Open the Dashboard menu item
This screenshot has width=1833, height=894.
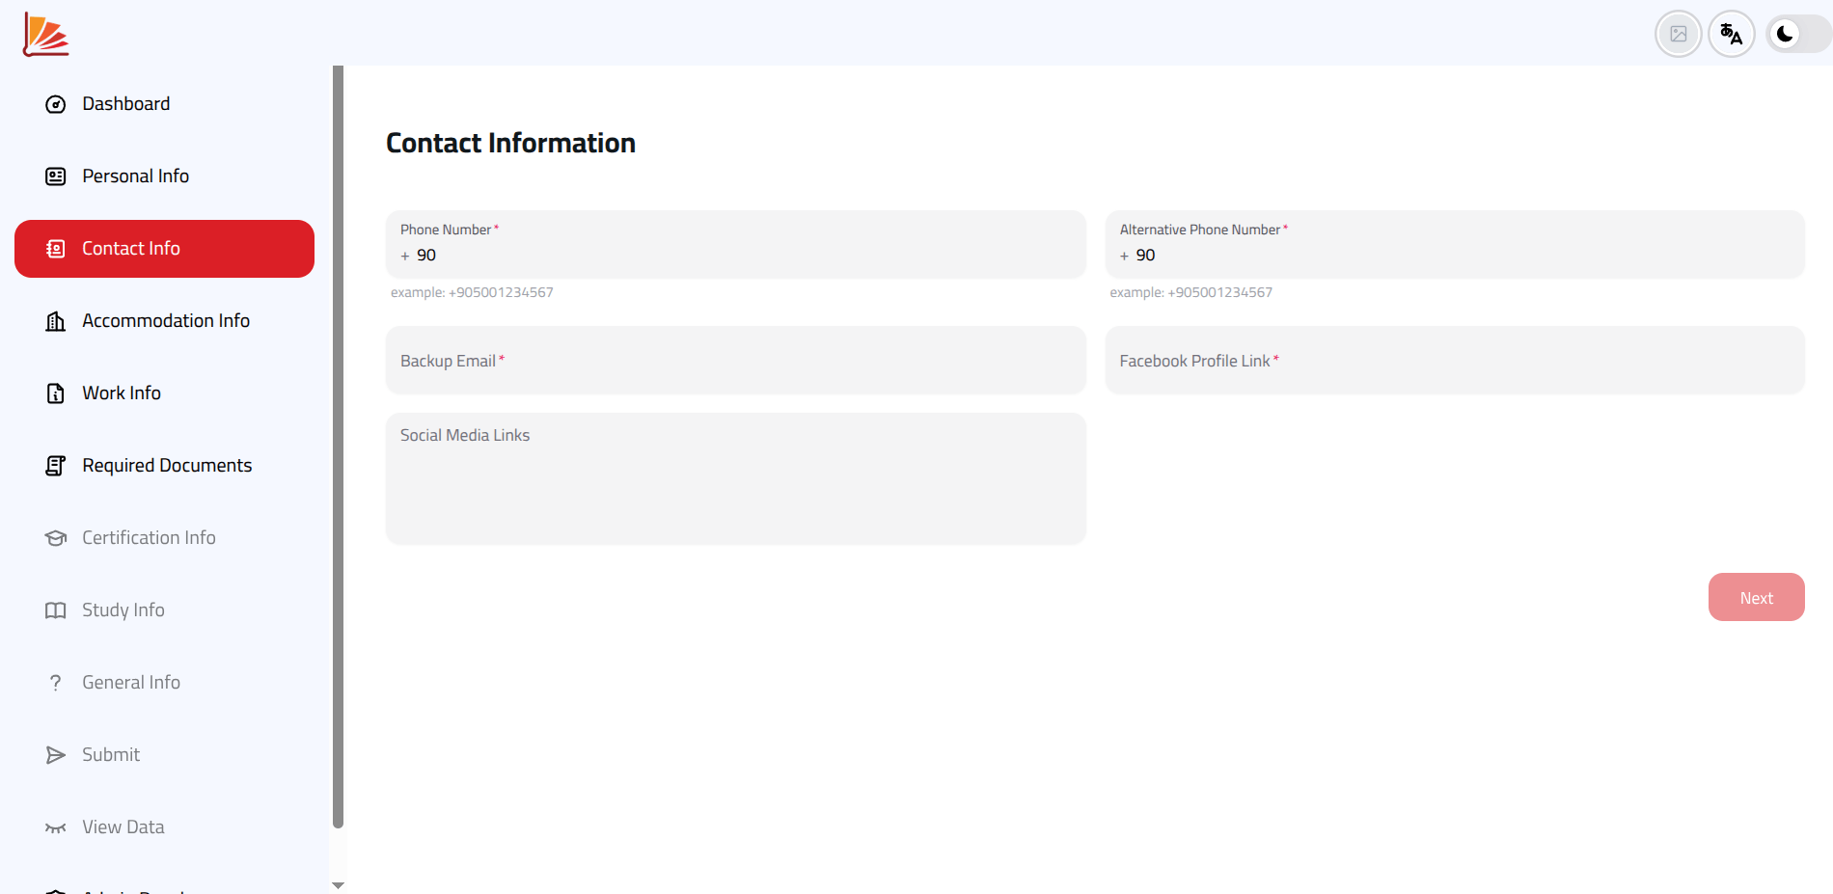[164, 104]
